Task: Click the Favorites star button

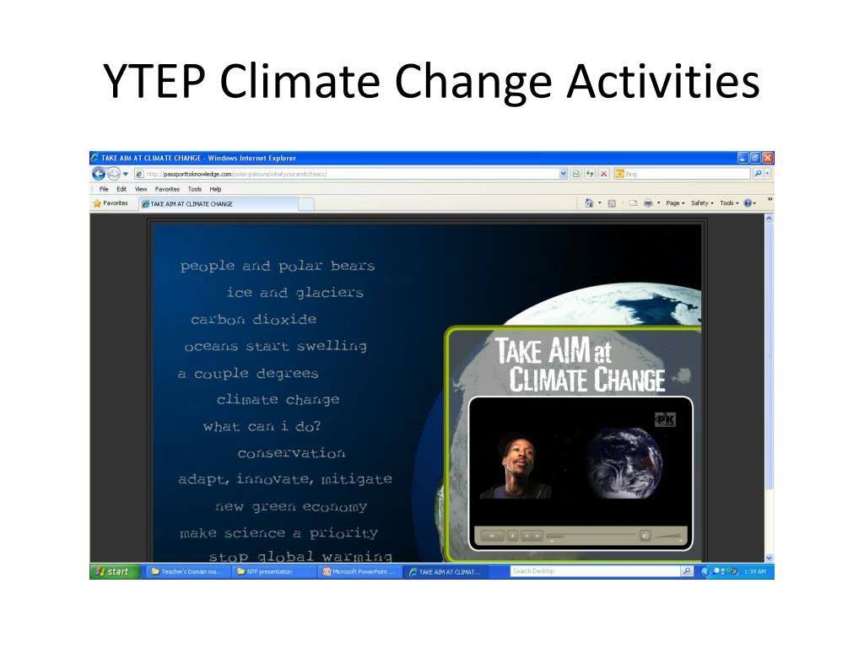Action: (x=111, y=203)
